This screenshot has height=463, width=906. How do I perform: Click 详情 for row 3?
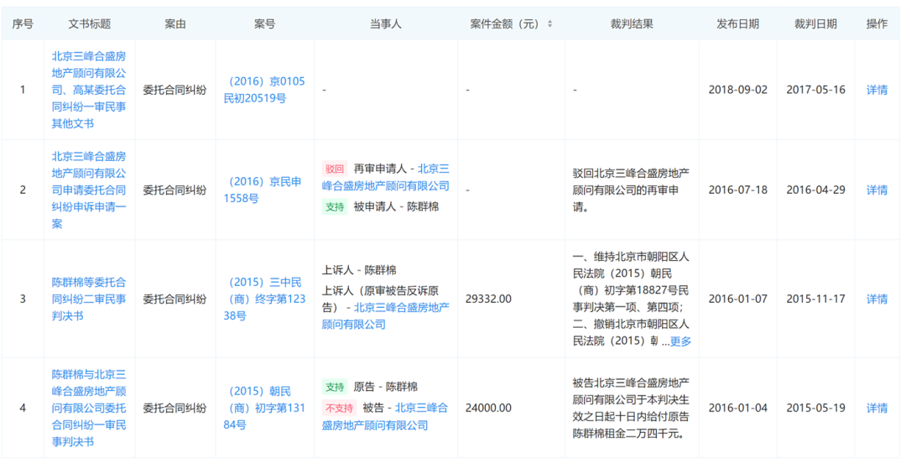877,299
